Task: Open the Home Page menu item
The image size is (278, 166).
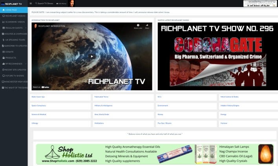Action: (x=14, y=10)
